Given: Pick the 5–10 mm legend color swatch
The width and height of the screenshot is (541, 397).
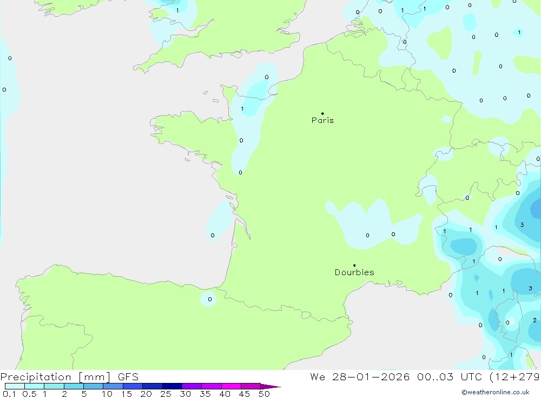Looking at the screenshot, I should coord(93,386).
